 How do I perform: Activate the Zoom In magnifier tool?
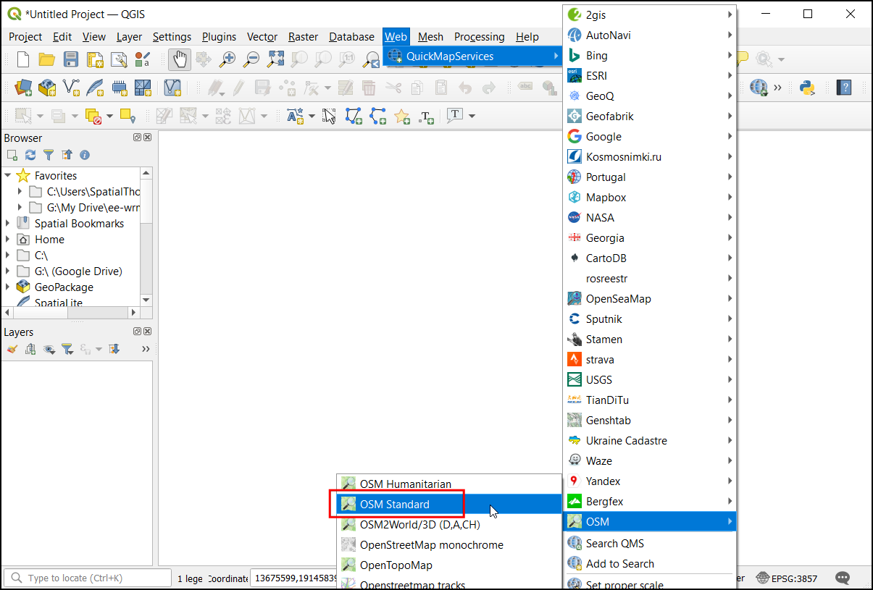coord(227,59)
